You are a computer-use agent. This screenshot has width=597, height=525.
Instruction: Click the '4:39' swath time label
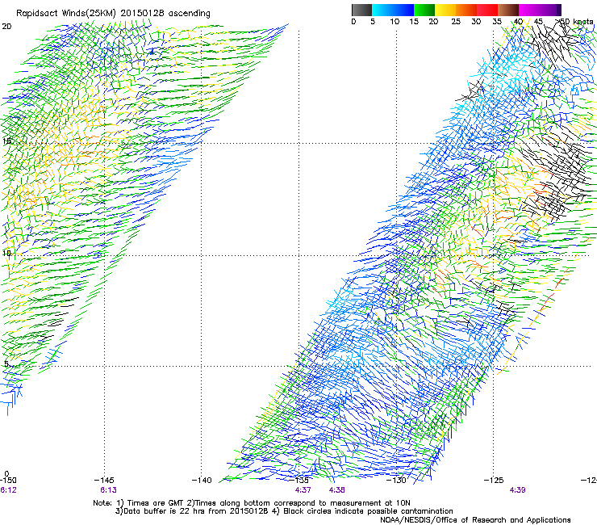click(x=517, y=490)
